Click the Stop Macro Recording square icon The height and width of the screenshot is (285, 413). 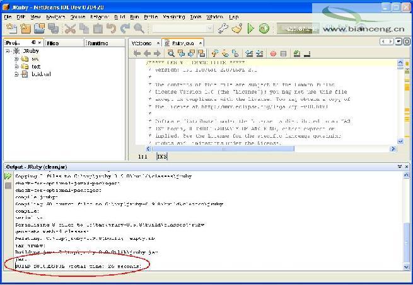(283, 54)
